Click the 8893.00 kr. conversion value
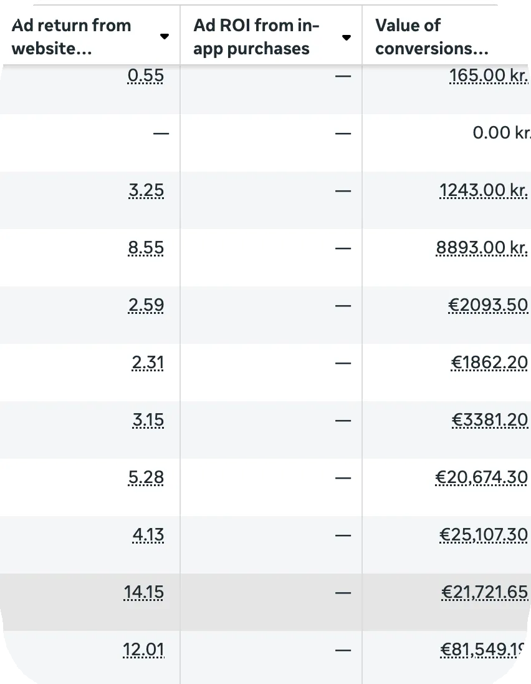 click(x=482, y=248)
